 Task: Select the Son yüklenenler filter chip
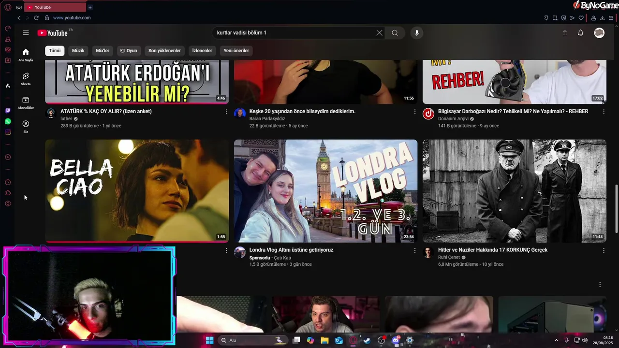click(x=164, y=51)
